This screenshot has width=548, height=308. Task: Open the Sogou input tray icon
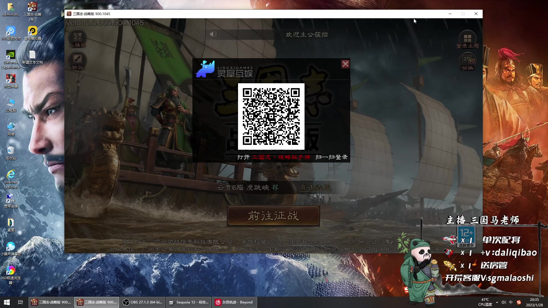(519, 302)
